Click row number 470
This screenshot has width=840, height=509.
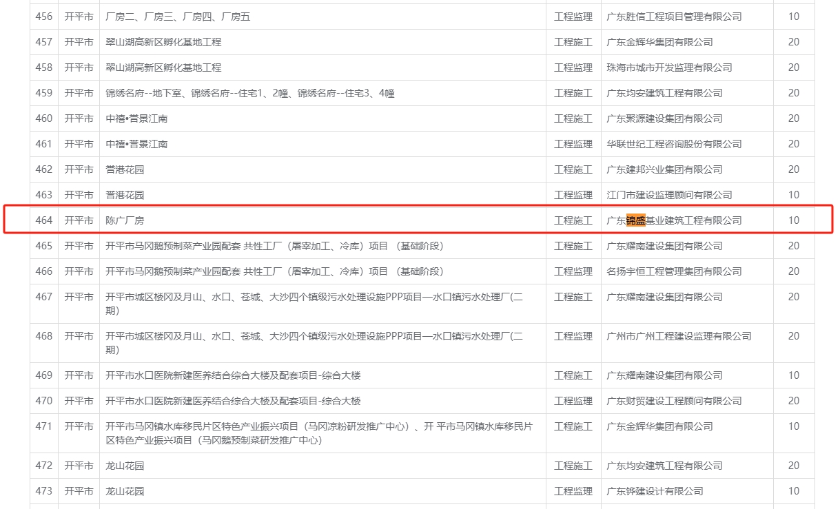(44, 401)
